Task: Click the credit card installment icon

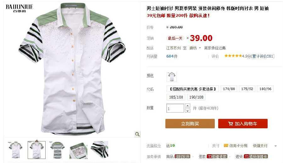Action: click(x=226, y=145)
